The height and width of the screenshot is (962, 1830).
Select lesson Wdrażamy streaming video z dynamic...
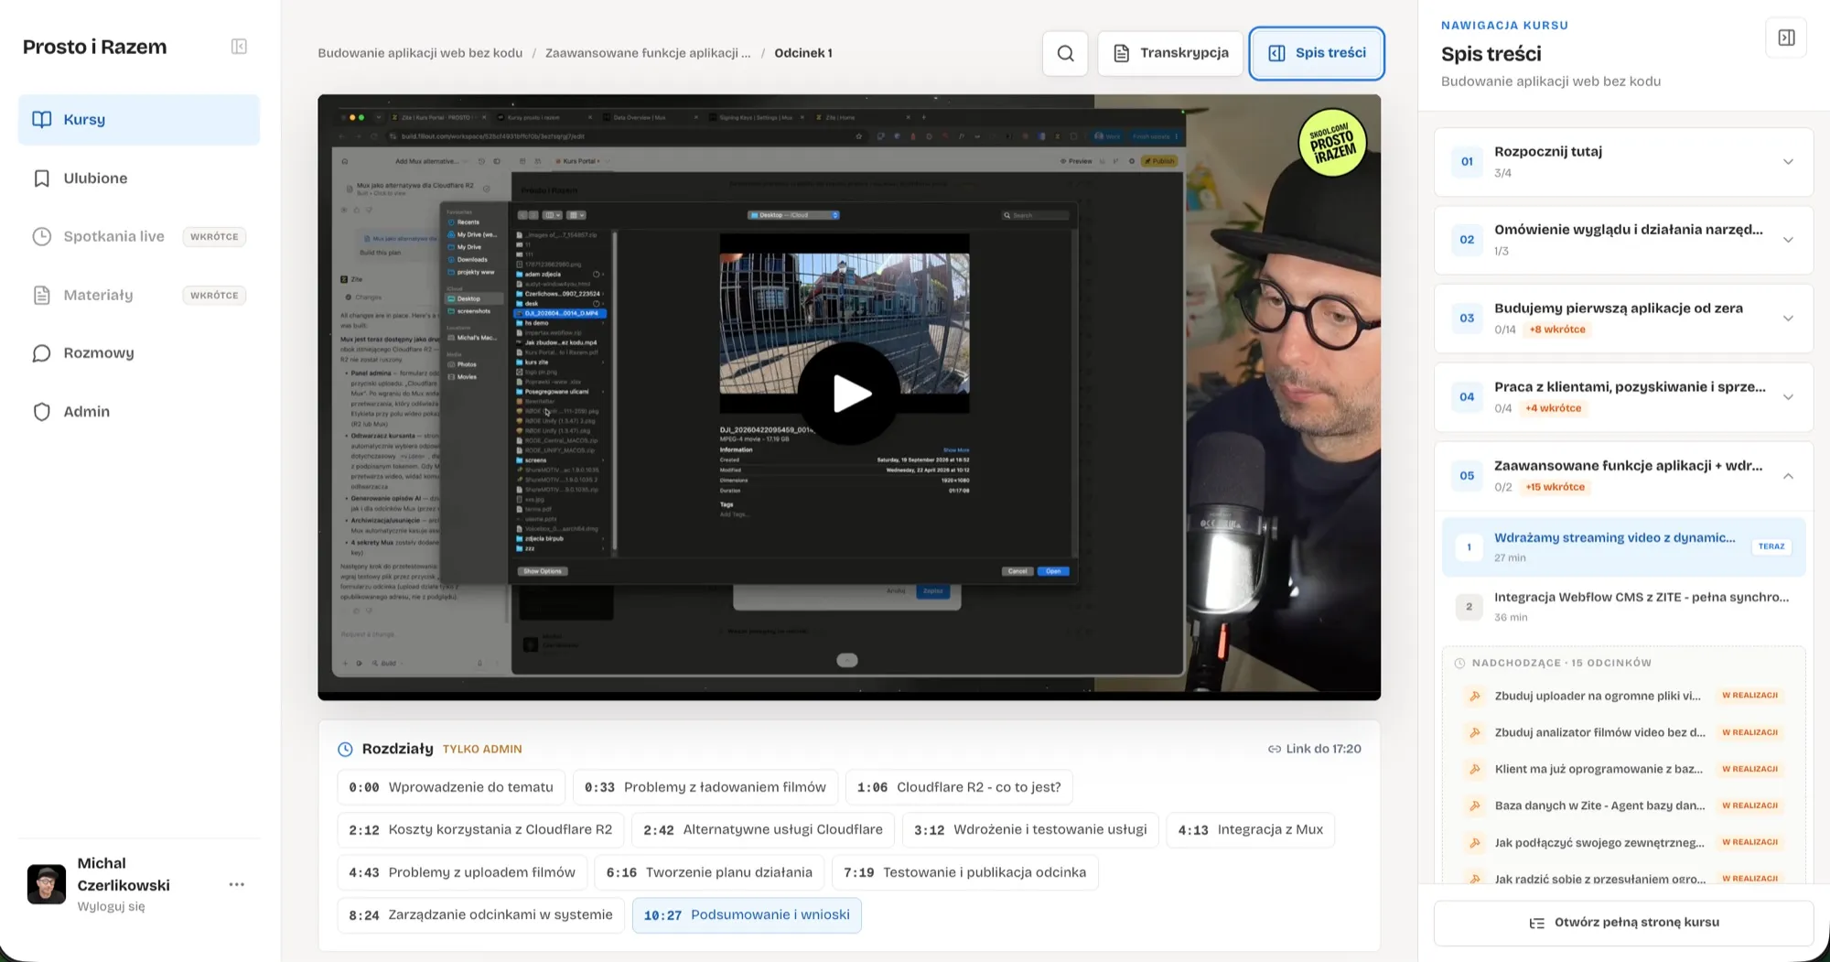1623,546
